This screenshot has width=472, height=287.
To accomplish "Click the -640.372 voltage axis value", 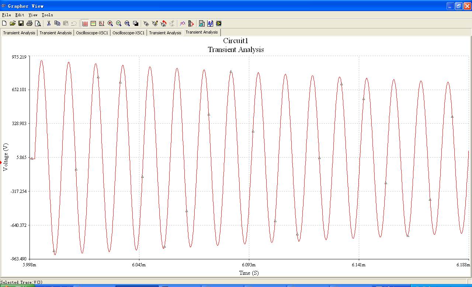I will 18,225.
